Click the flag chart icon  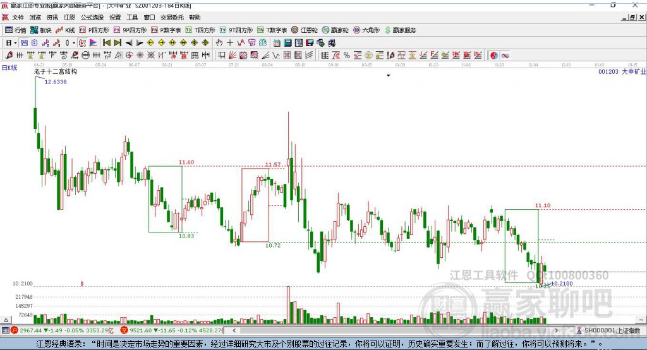coord(94,43)
